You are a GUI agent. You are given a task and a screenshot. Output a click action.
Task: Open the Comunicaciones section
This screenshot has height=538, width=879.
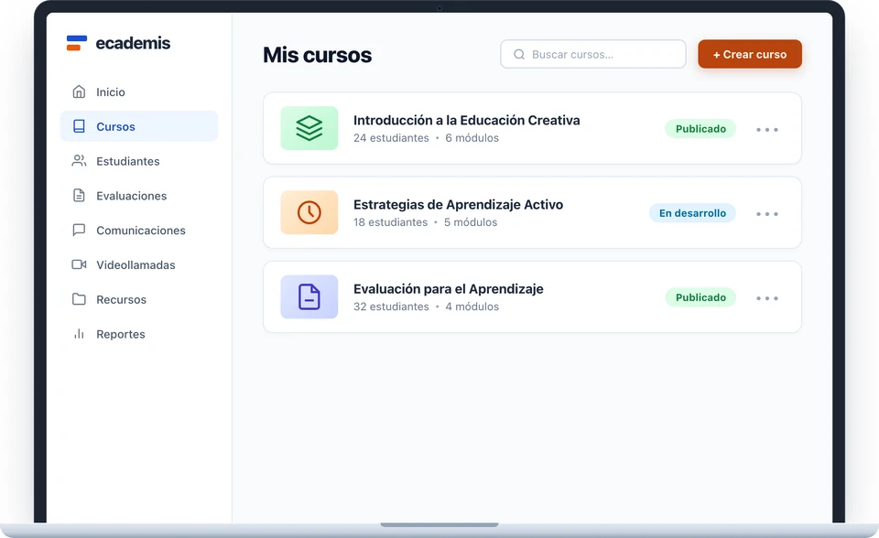[139, 231]
